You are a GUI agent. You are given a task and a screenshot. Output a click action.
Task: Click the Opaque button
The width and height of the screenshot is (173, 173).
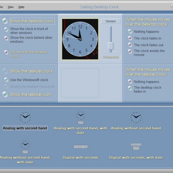(111, 21)
